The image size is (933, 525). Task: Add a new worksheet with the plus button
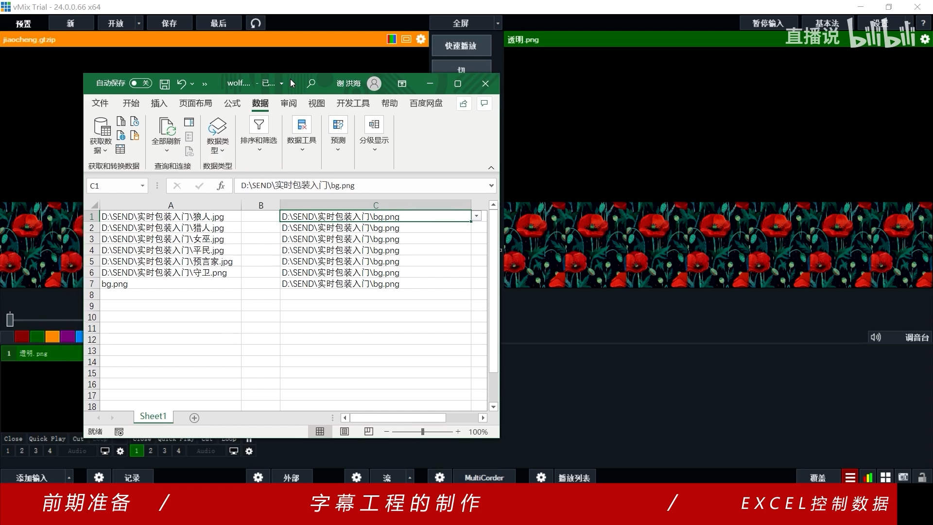click(x=194, y=417)
